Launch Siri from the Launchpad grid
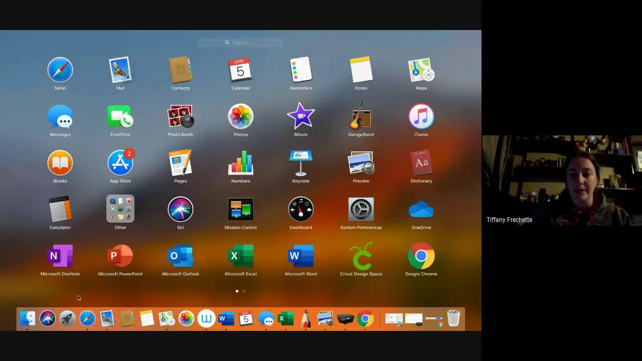The image size is (642, 361). coord(181,210)
